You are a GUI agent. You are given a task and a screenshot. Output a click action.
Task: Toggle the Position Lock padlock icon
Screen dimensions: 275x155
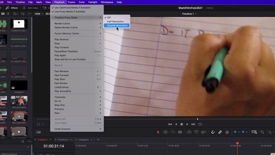227,132
